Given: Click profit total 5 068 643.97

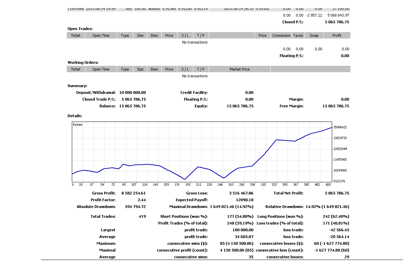Looking at the screenshot, I should point(338,15).
